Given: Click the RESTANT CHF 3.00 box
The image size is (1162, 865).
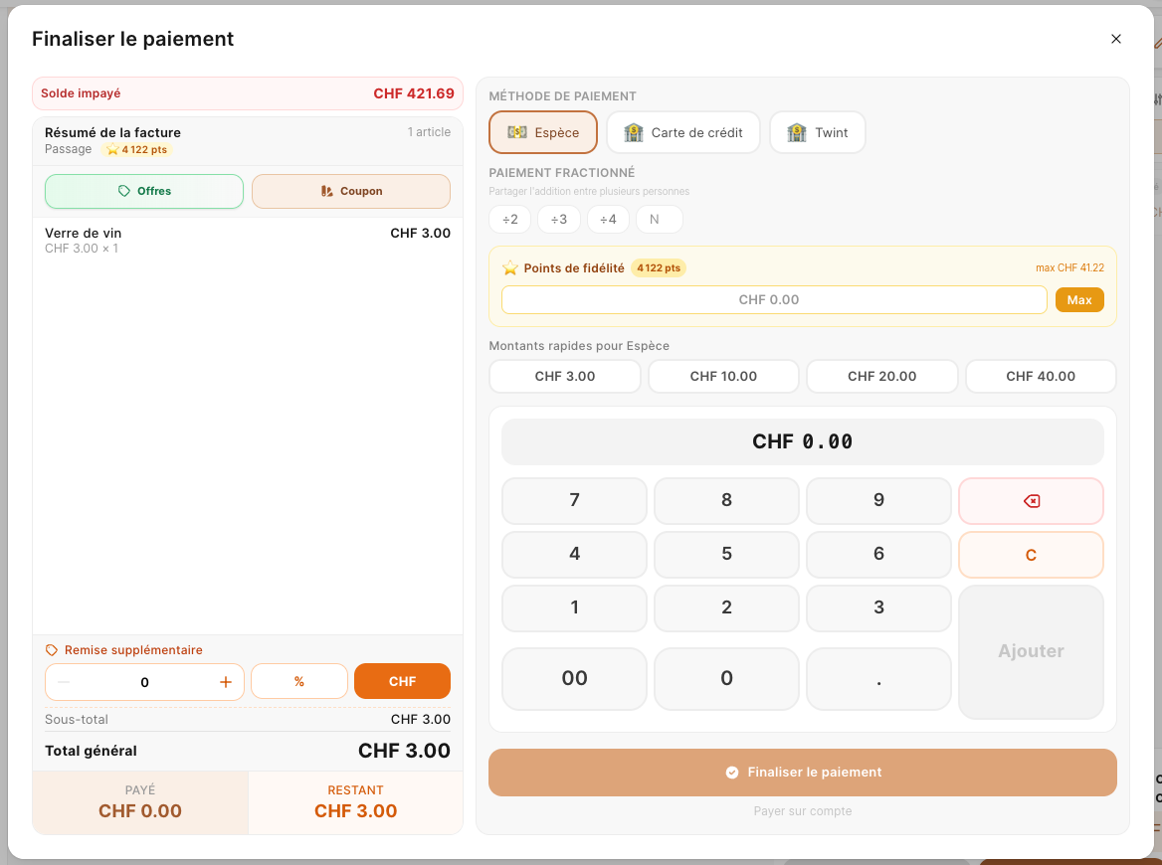Looking at the screenshot, I should click(x=356, y=802).
